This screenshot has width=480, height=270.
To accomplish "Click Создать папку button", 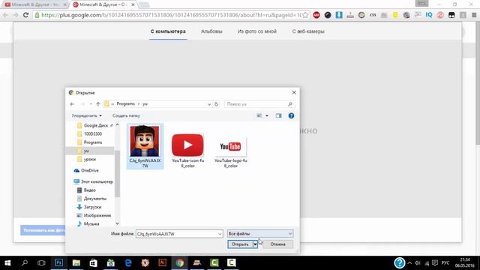I will (x=126, y=115).
